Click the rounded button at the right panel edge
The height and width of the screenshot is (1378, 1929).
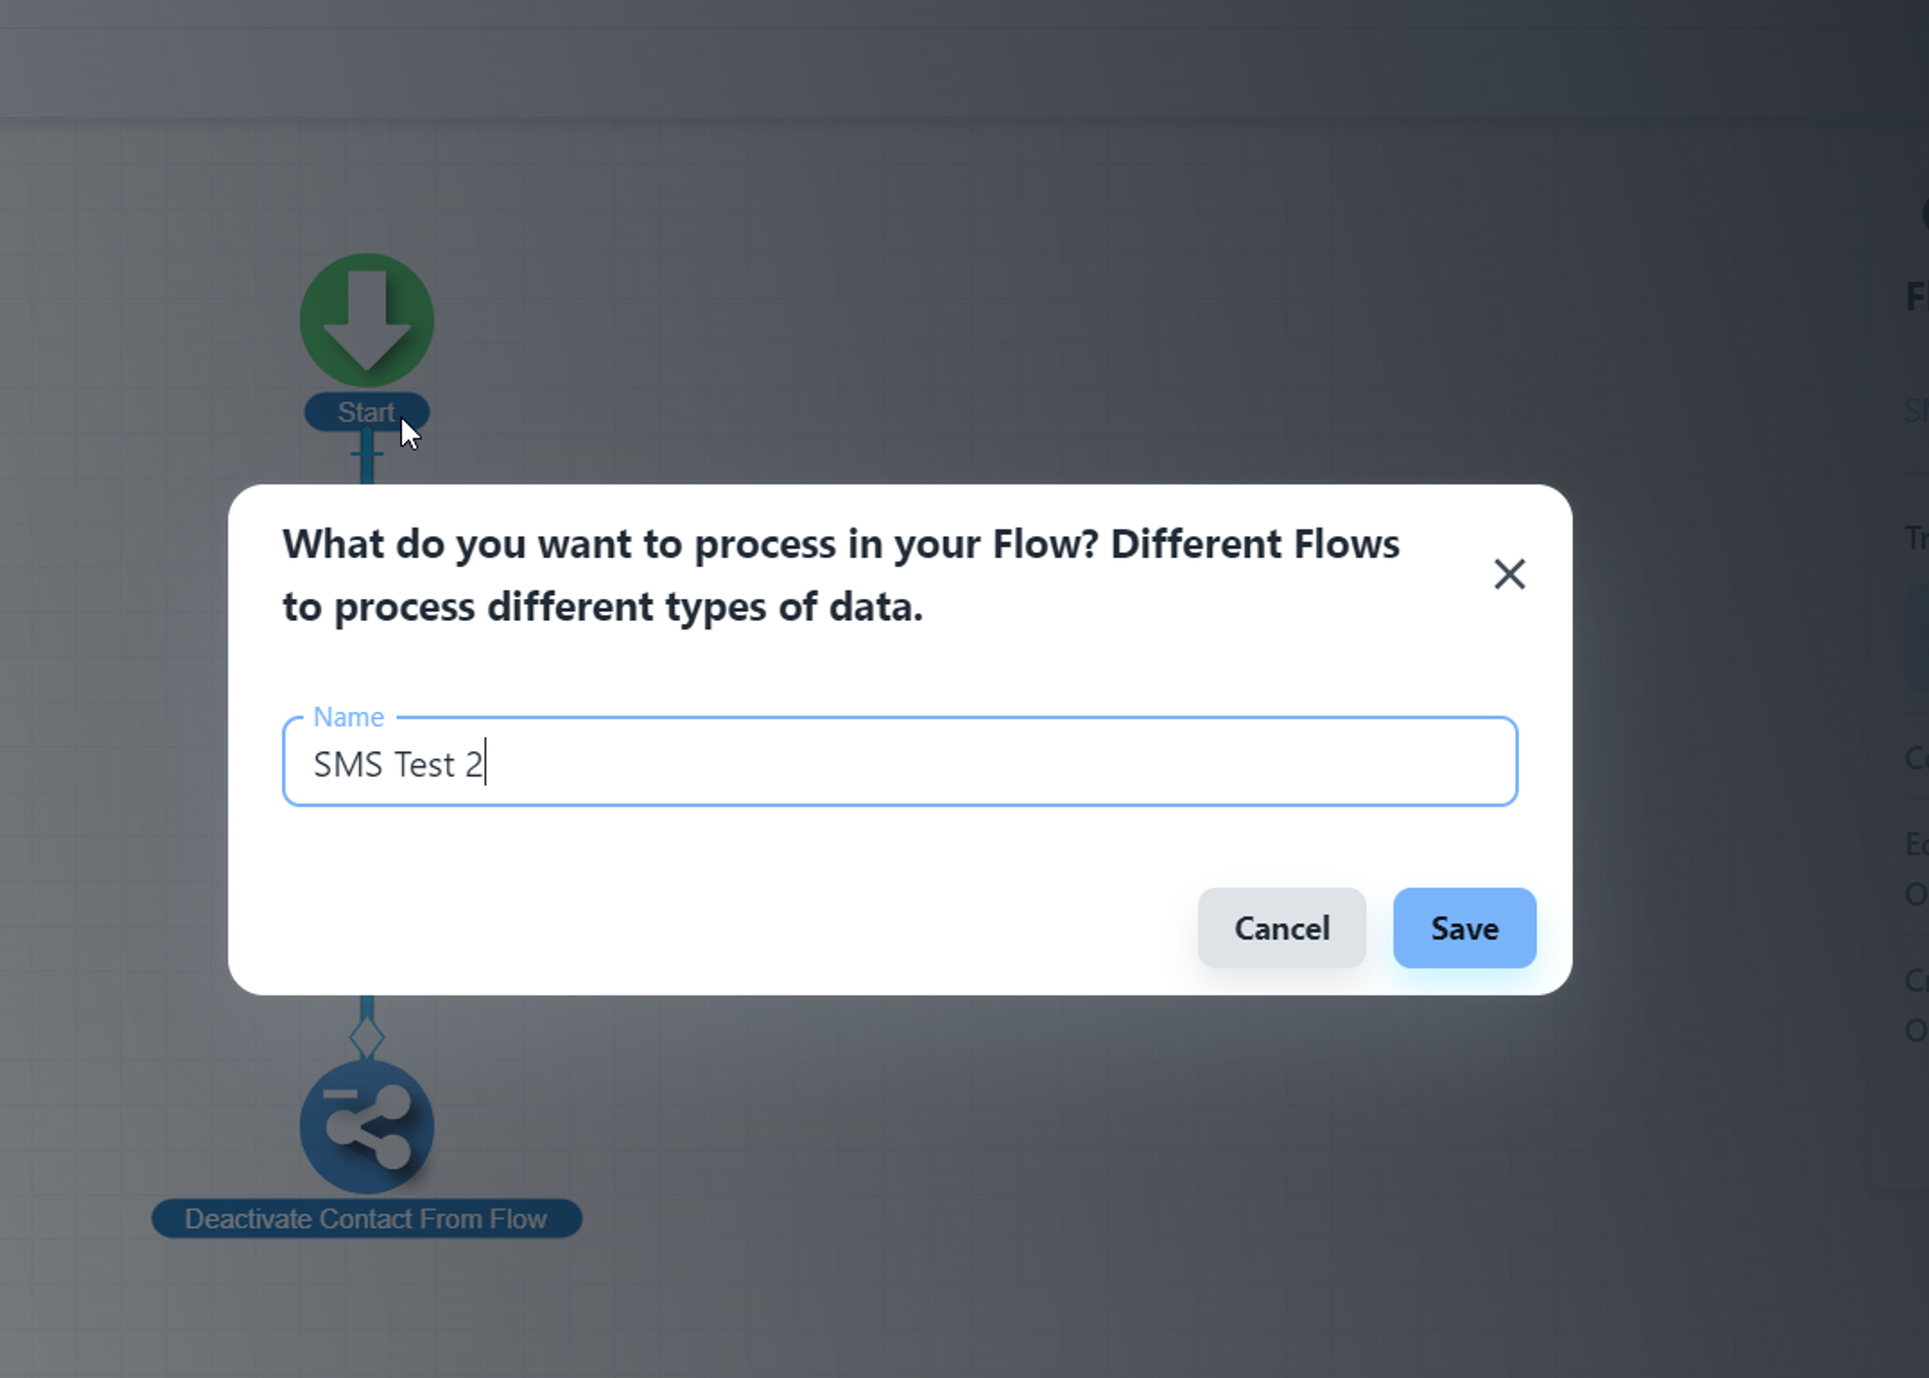point(1917,636)
